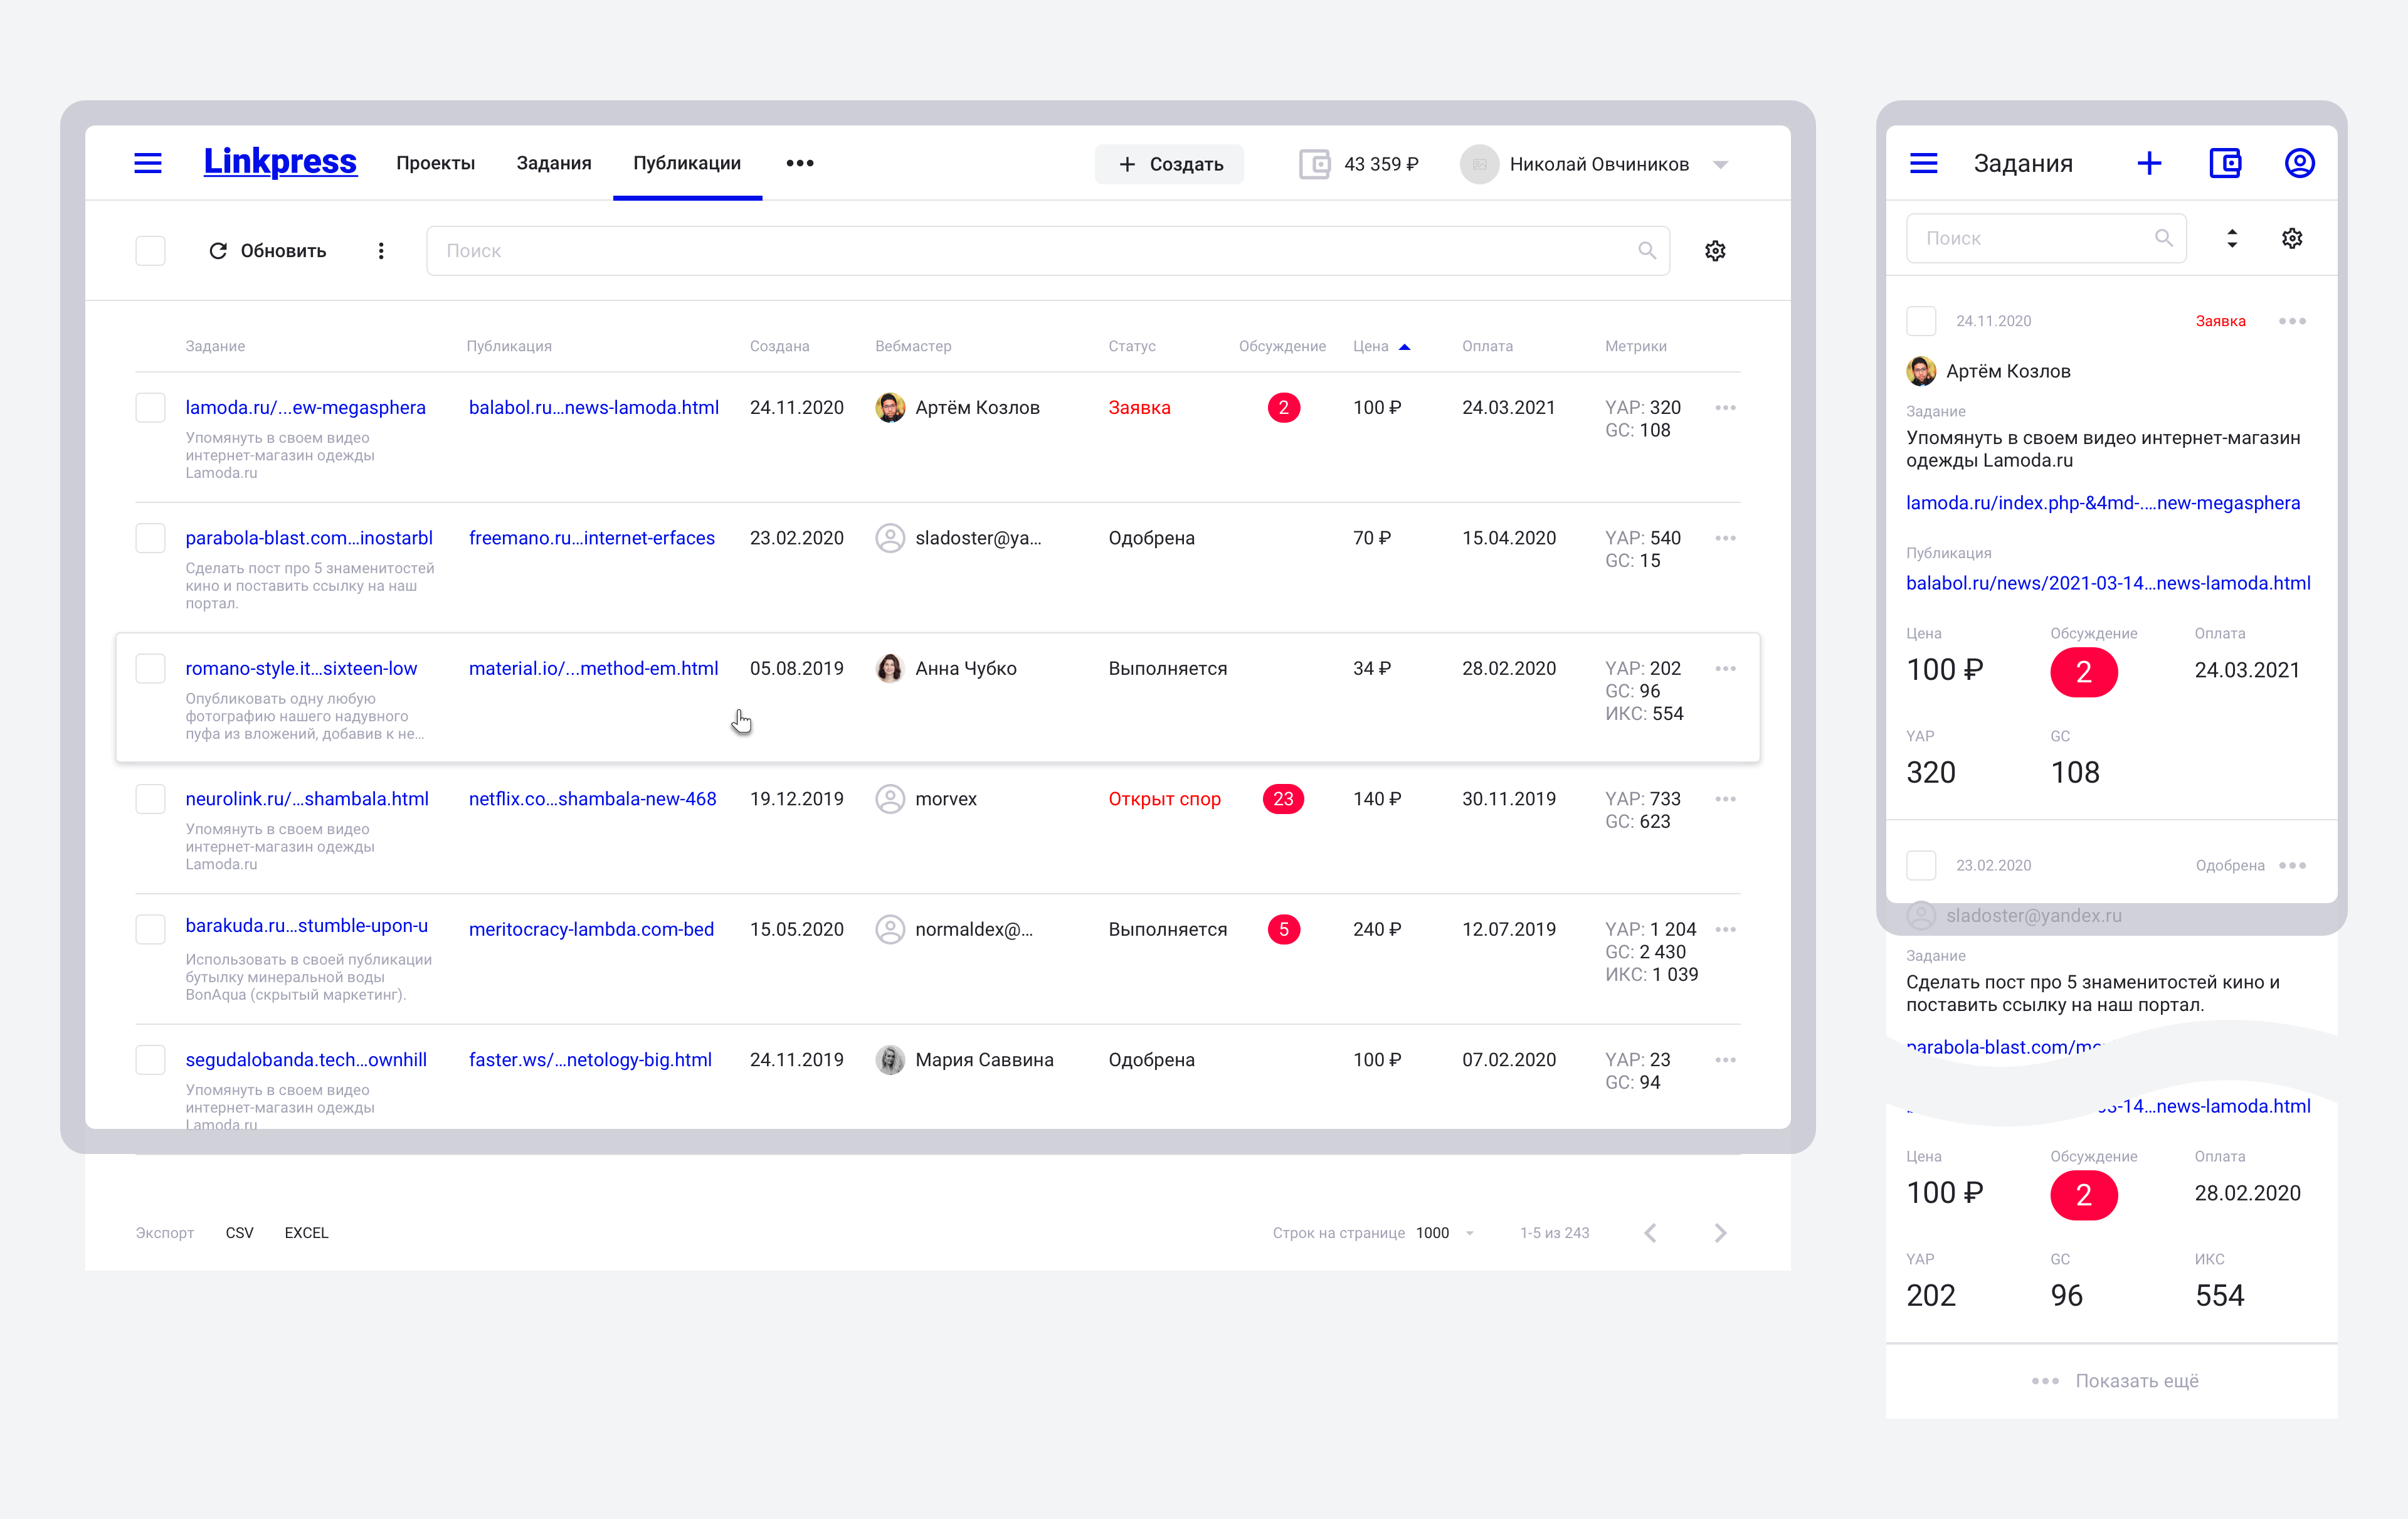Click the table settings gear icon
This screenshot has height=1519, width=2408.
(x=1715, y=251)
